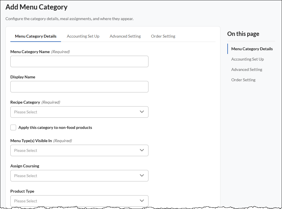Click the 'Product Type' field label
282x209 pixels.
(x=22, y=191)
